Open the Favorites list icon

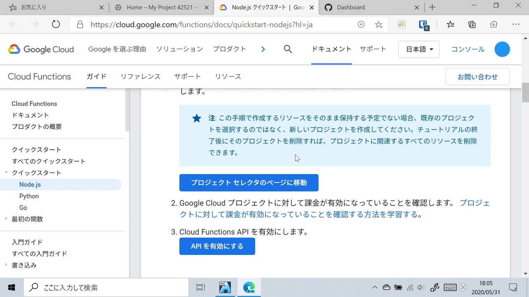click(450, 24)
